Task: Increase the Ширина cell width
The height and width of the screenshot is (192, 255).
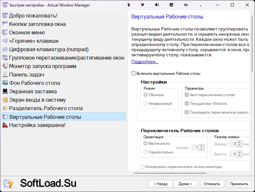Action: [239, 142]
